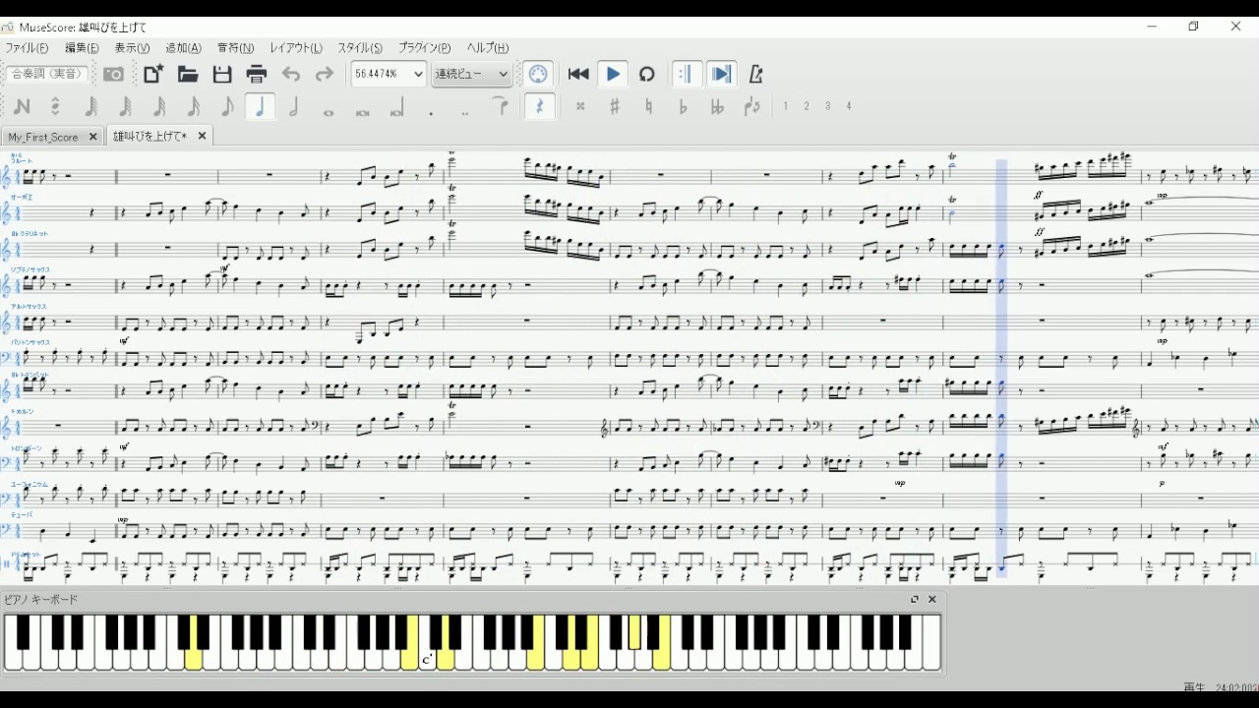Screen dimensions: 1259x708
Task: Select voice 4
Action: tap(849, 106)
